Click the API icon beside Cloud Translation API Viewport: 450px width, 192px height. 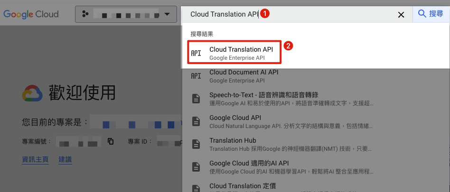click(196, 53)
